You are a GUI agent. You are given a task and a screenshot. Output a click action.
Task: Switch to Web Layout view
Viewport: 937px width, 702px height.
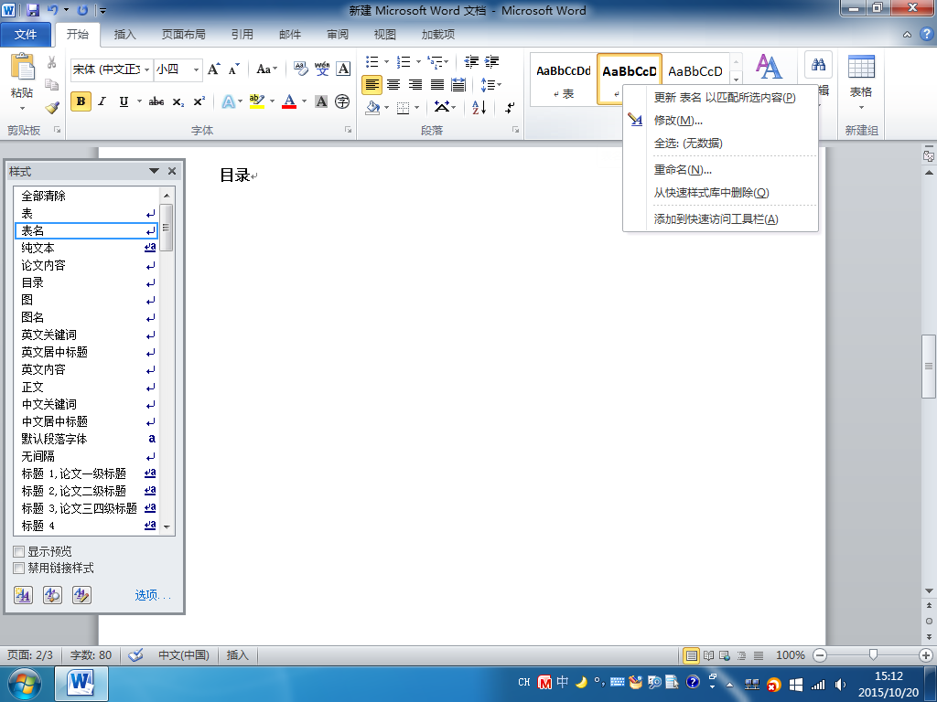[x=725, y=655]
